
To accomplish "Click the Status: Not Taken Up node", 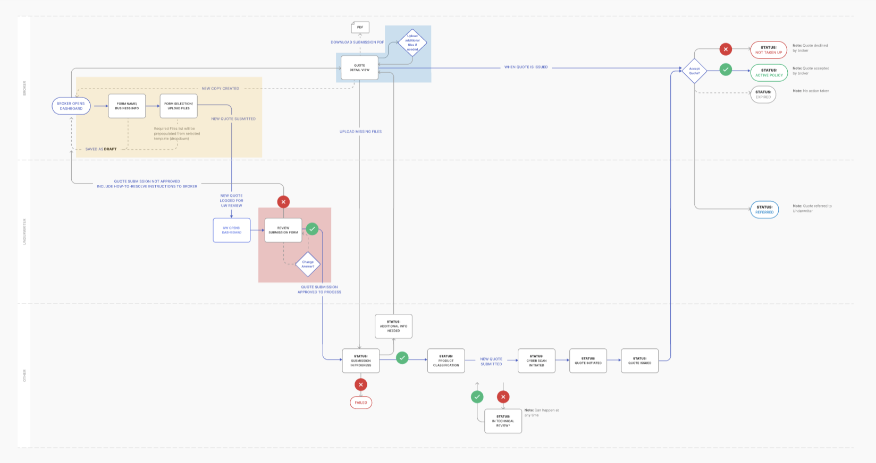I will (x=769, y=50).
